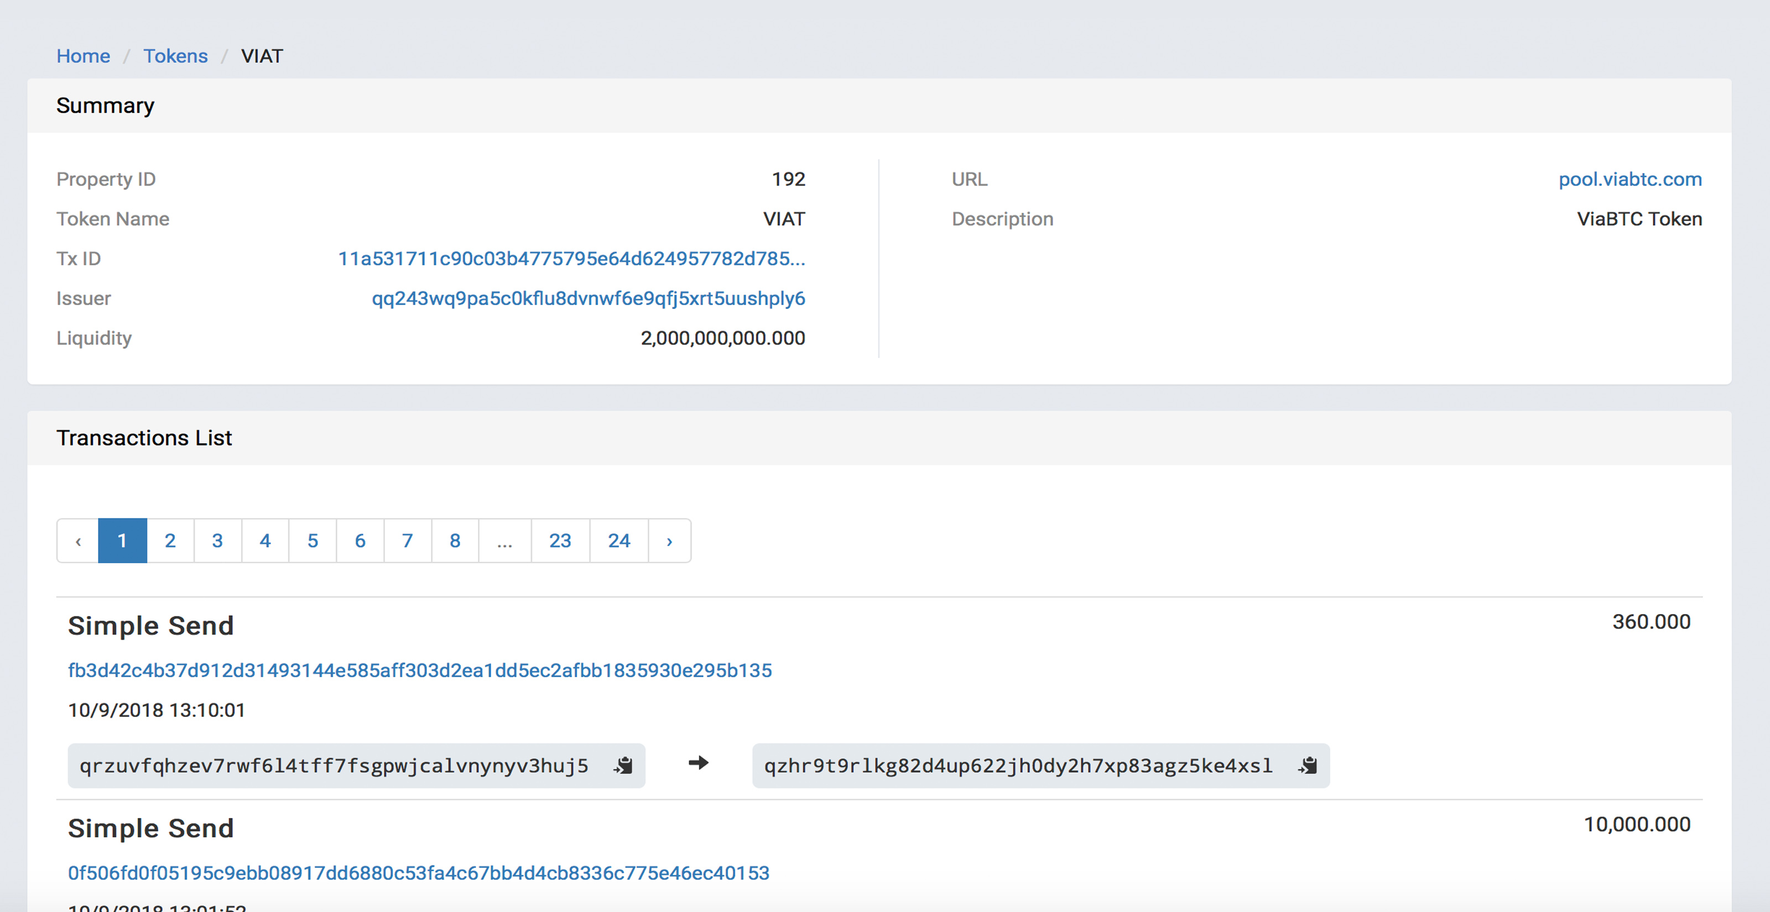Select pagination page 23
This screenshot has height=912, width=1770.
point(561,541)
